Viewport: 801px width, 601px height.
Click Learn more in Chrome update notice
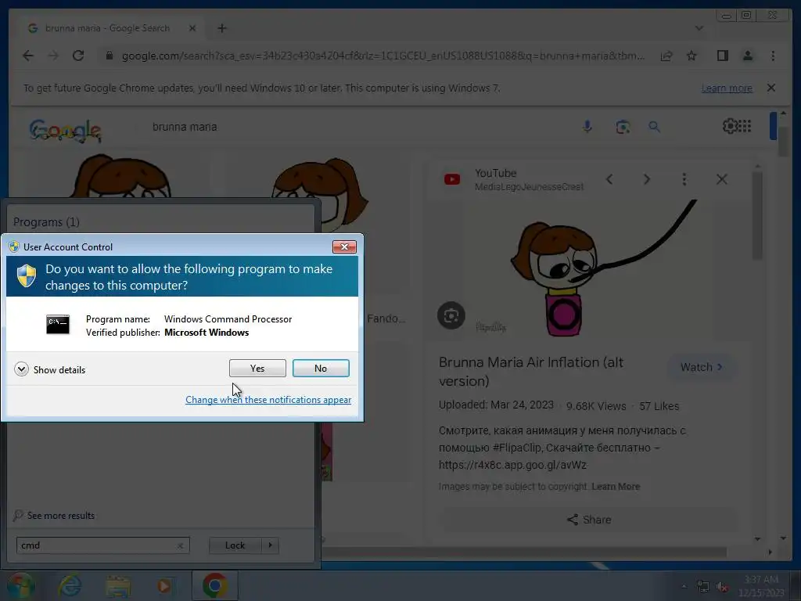point(727,88)
